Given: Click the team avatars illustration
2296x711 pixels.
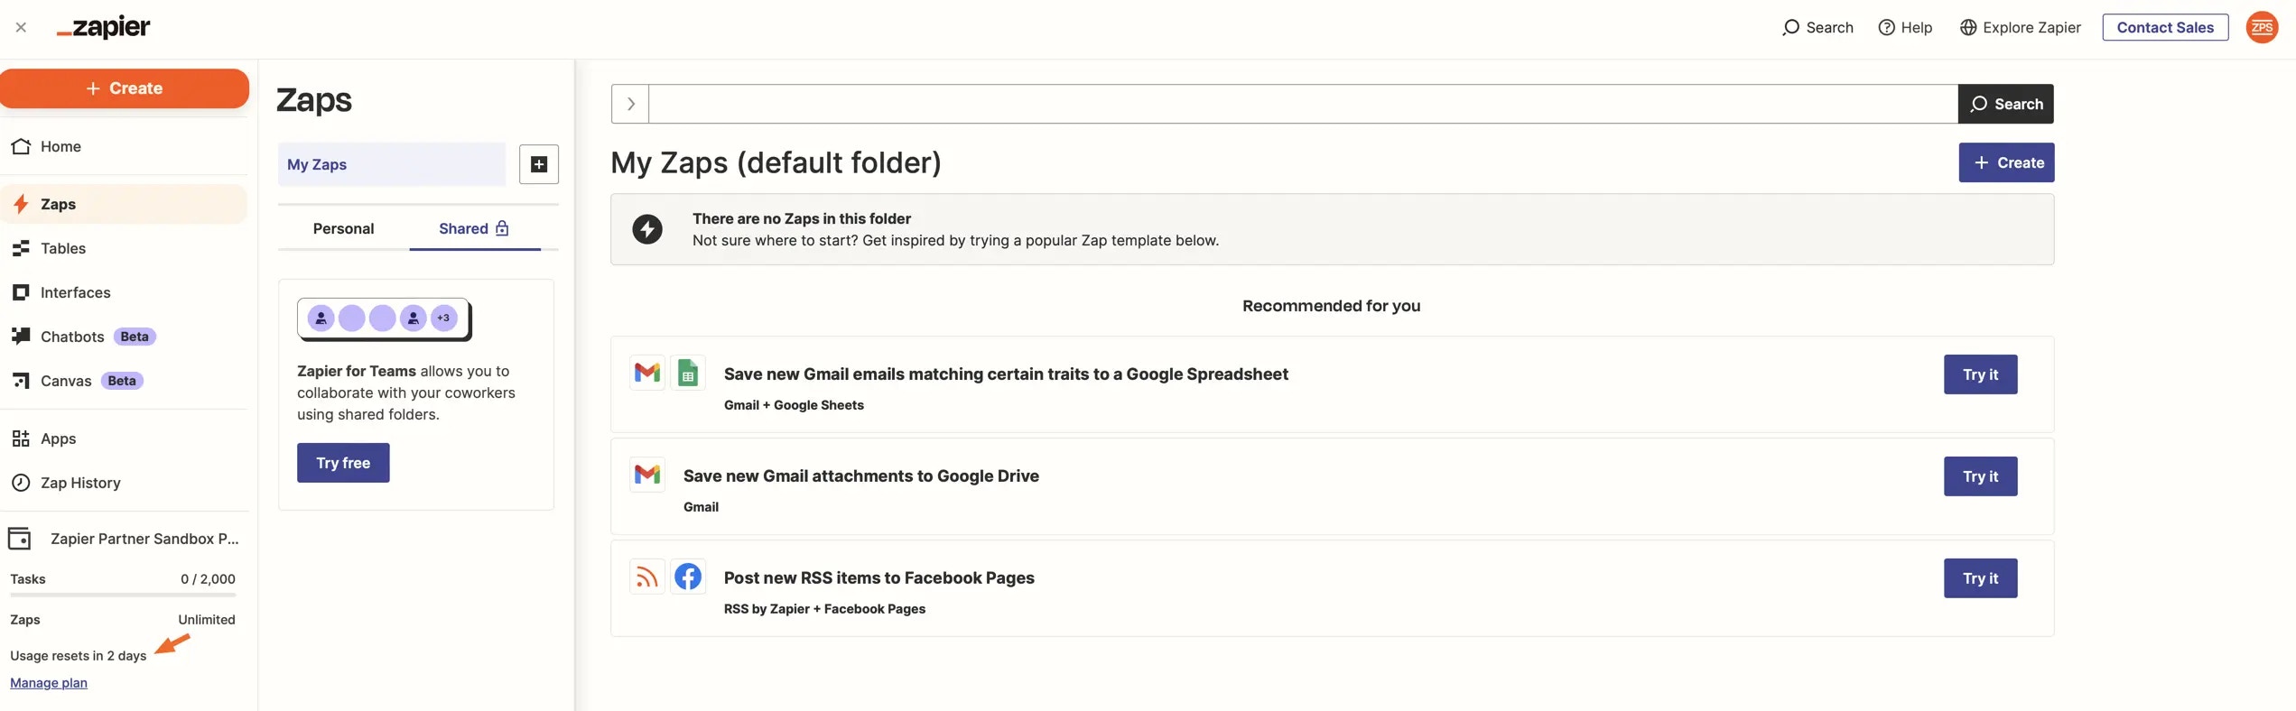Looking at the screenshot, I should click(x=385, y=319).
